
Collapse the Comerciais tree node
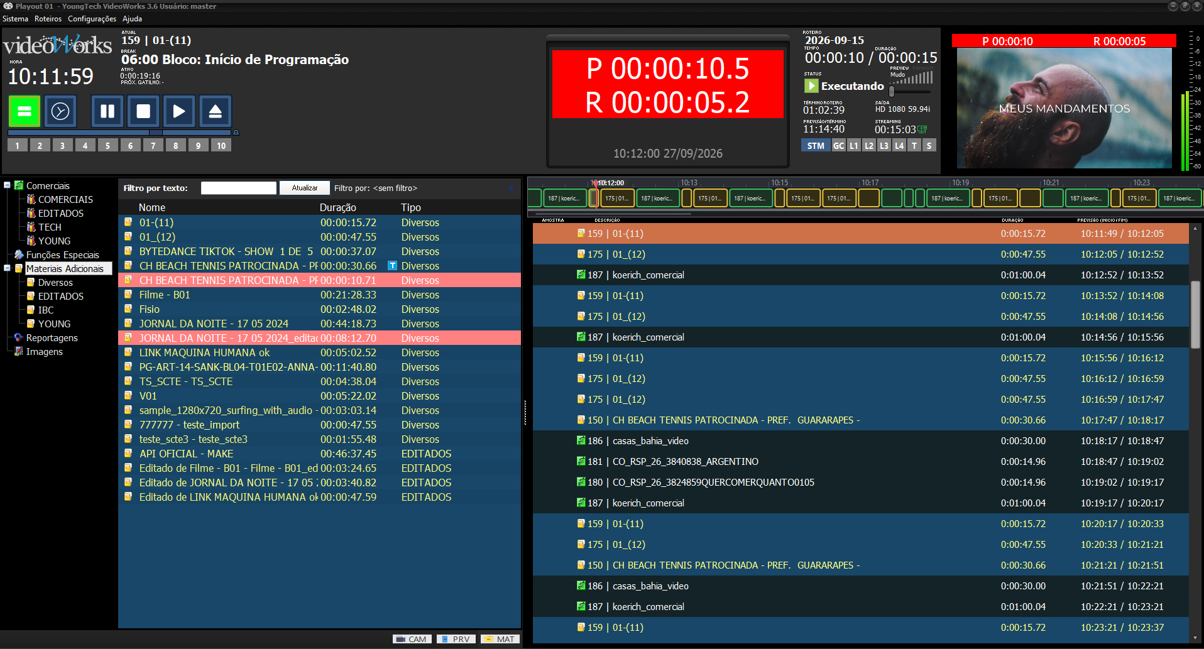click(x=7, y=185)
